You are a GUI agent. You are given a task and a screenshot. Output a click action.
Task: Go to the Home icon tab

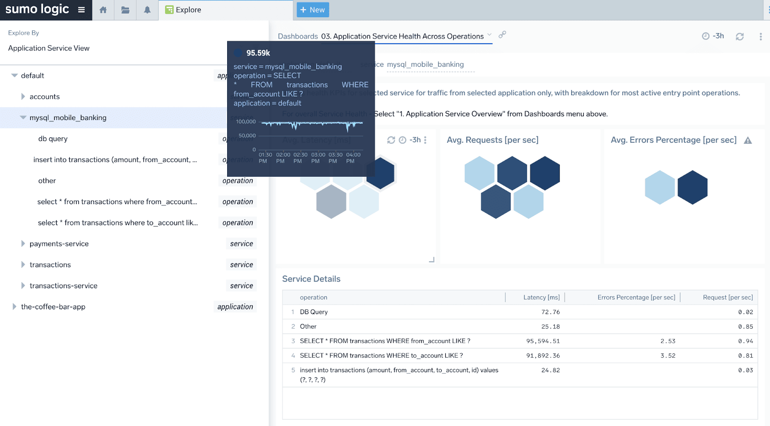coord(103,10)
